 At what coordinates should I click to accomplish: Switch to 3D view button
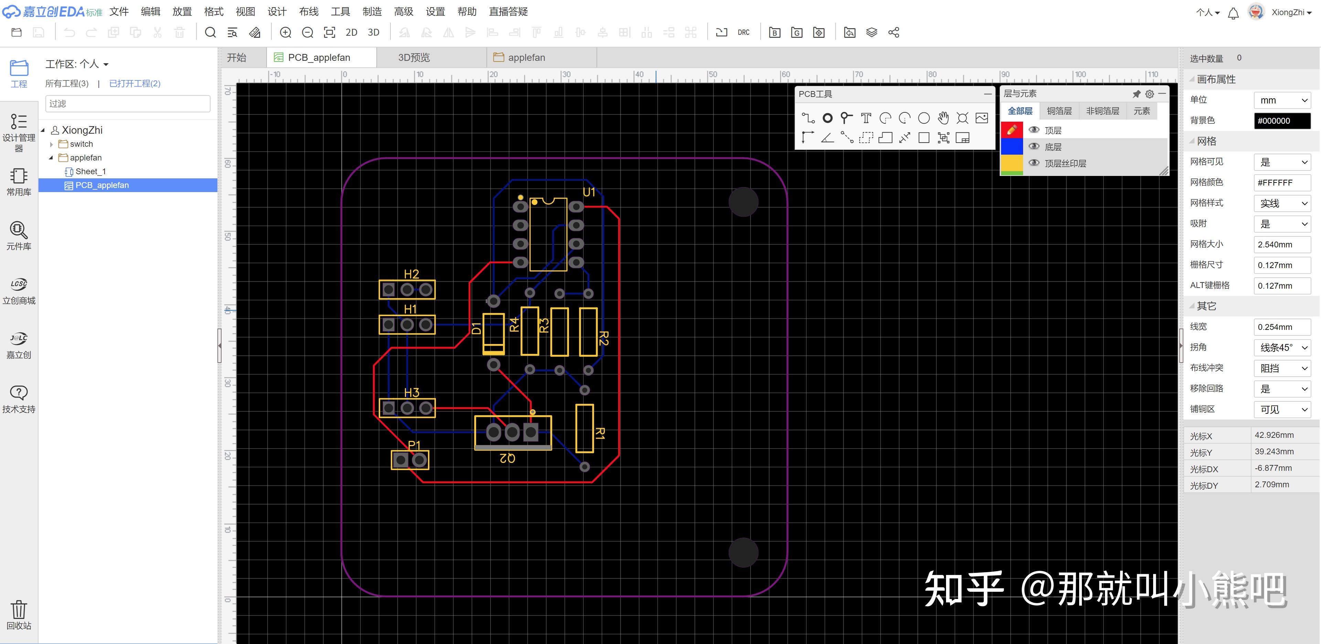[373, 32]
